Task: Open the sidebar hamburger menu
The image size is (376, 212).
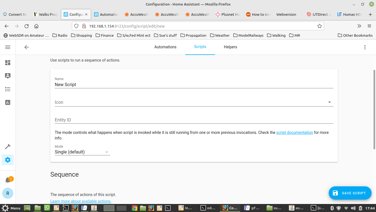Action: [x=8, y=47]
